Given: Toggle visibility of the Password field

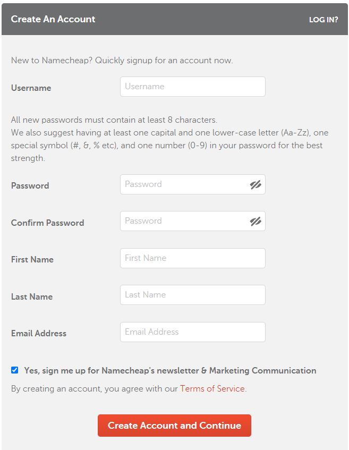Looking at the screenshot, I should 256,185.
